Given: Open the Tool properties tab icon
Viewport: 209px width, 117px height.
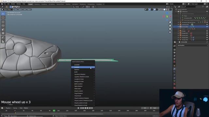Looking at the screenshot, I should (x=174, y=46).
